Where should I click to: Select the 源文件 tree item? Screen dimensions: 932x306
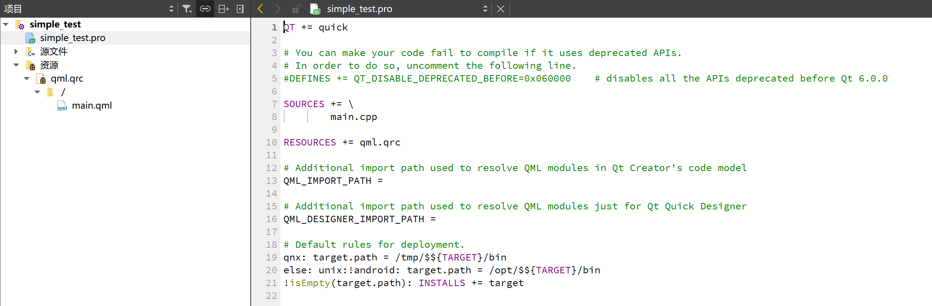(x=54, y=52)
